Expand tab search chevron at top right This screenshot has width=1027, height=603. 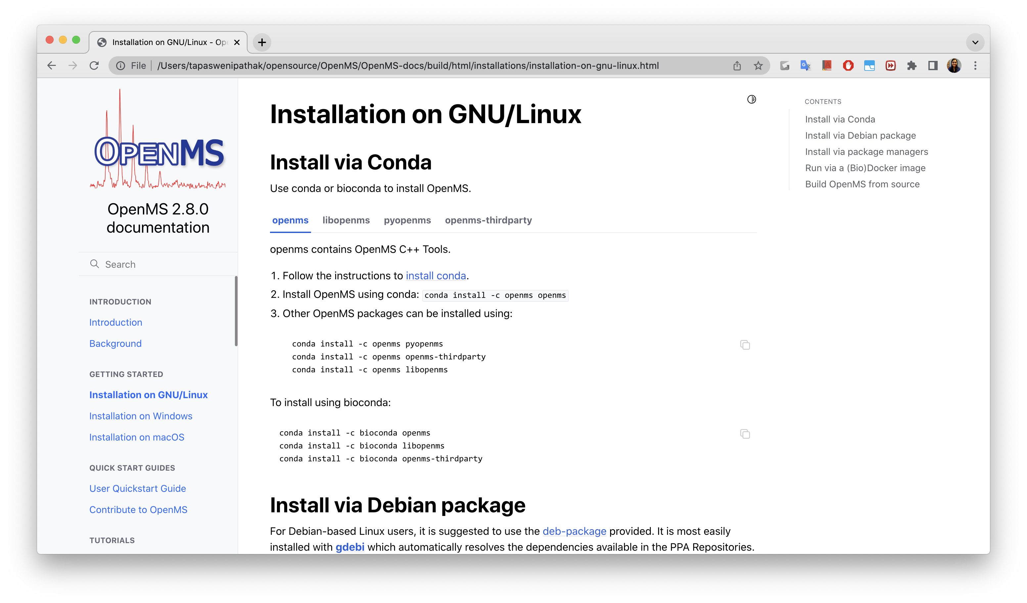[x=975, y=42]
